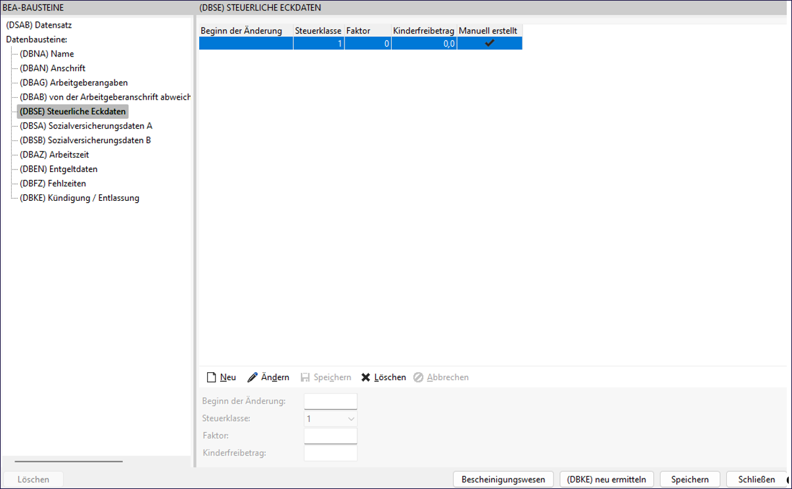This screenshot has height=489, width=792.
Task: Go to (DBEN) Entgeltdaten
Action: point(58,169)
